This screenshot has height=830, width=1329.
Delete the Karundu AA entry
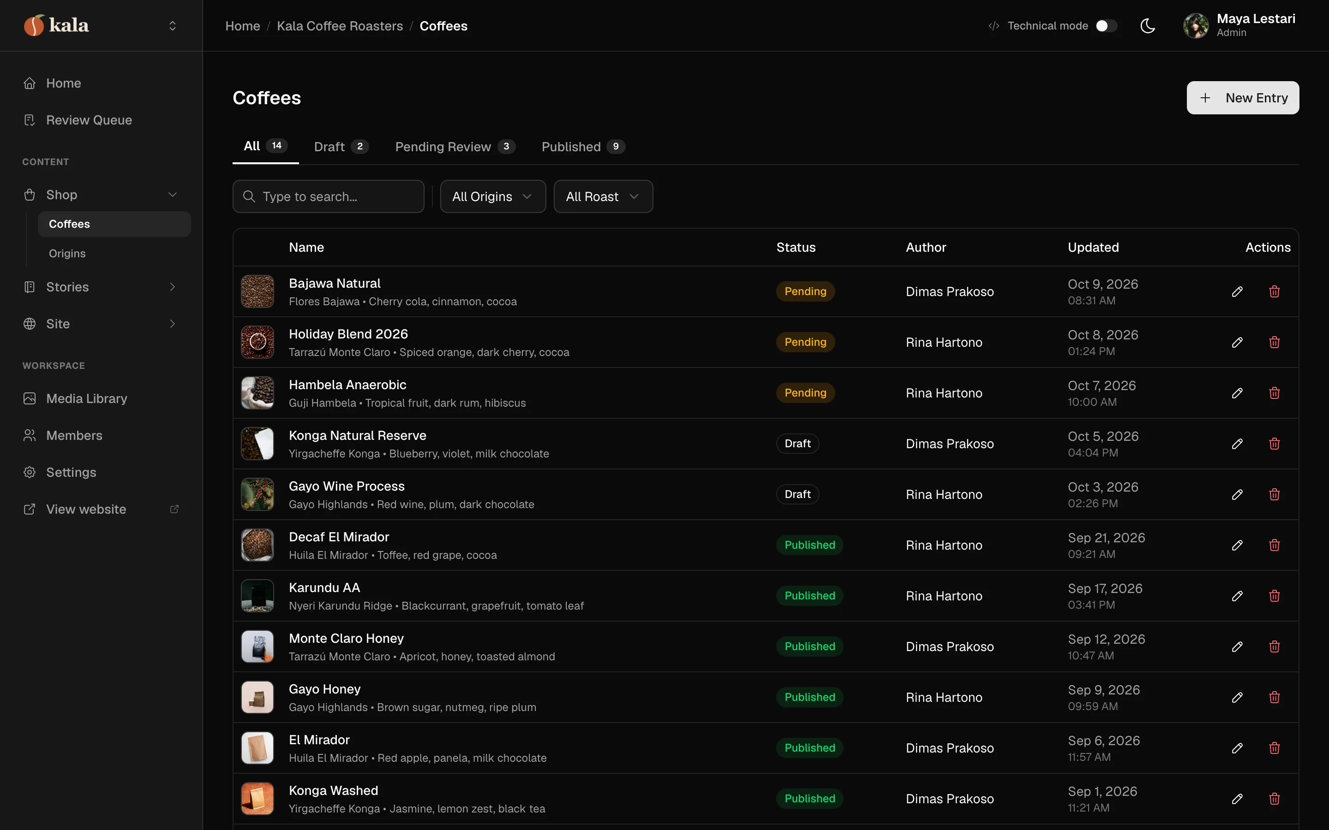(1274, 596)
